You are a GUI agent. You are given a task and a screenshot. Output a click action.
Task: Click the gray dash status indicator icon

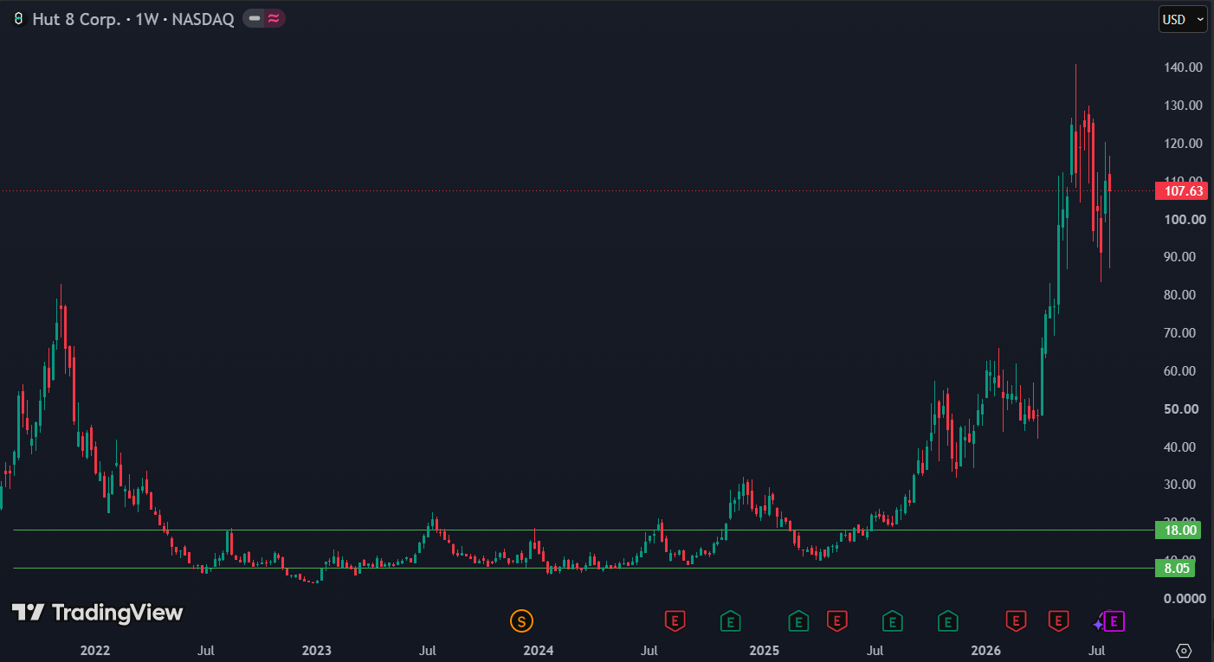[x=255, y=18]
